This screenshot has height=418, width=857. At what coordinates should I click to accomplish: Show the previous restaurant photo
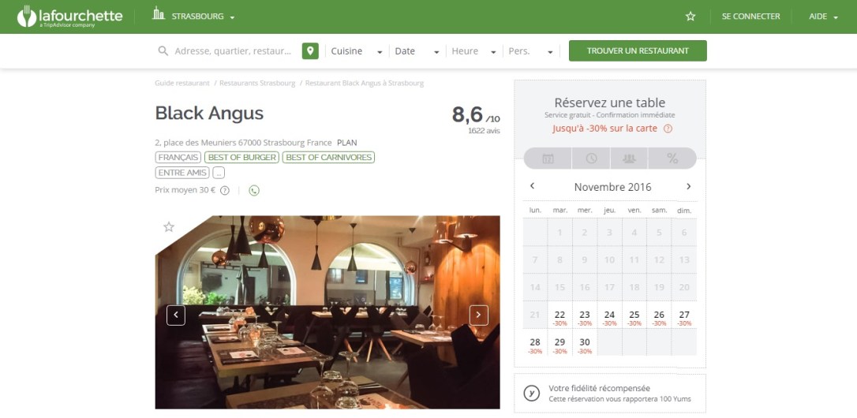176,315
